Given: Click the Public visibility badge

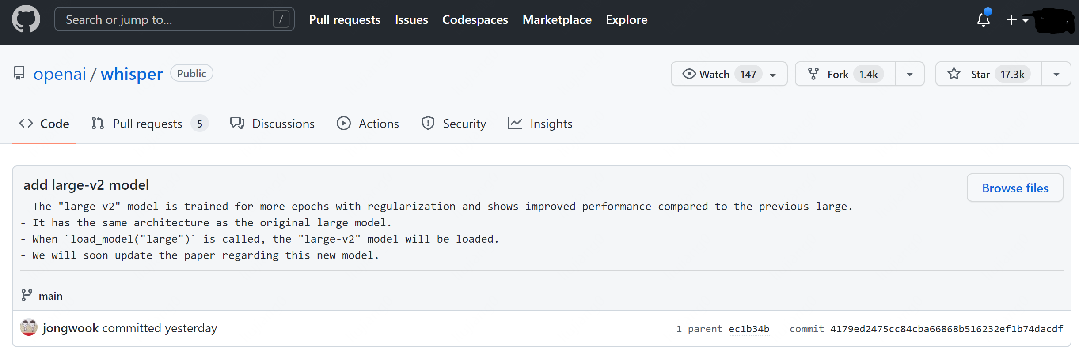Looking at the screenshot, I should [x=192, y=73].
